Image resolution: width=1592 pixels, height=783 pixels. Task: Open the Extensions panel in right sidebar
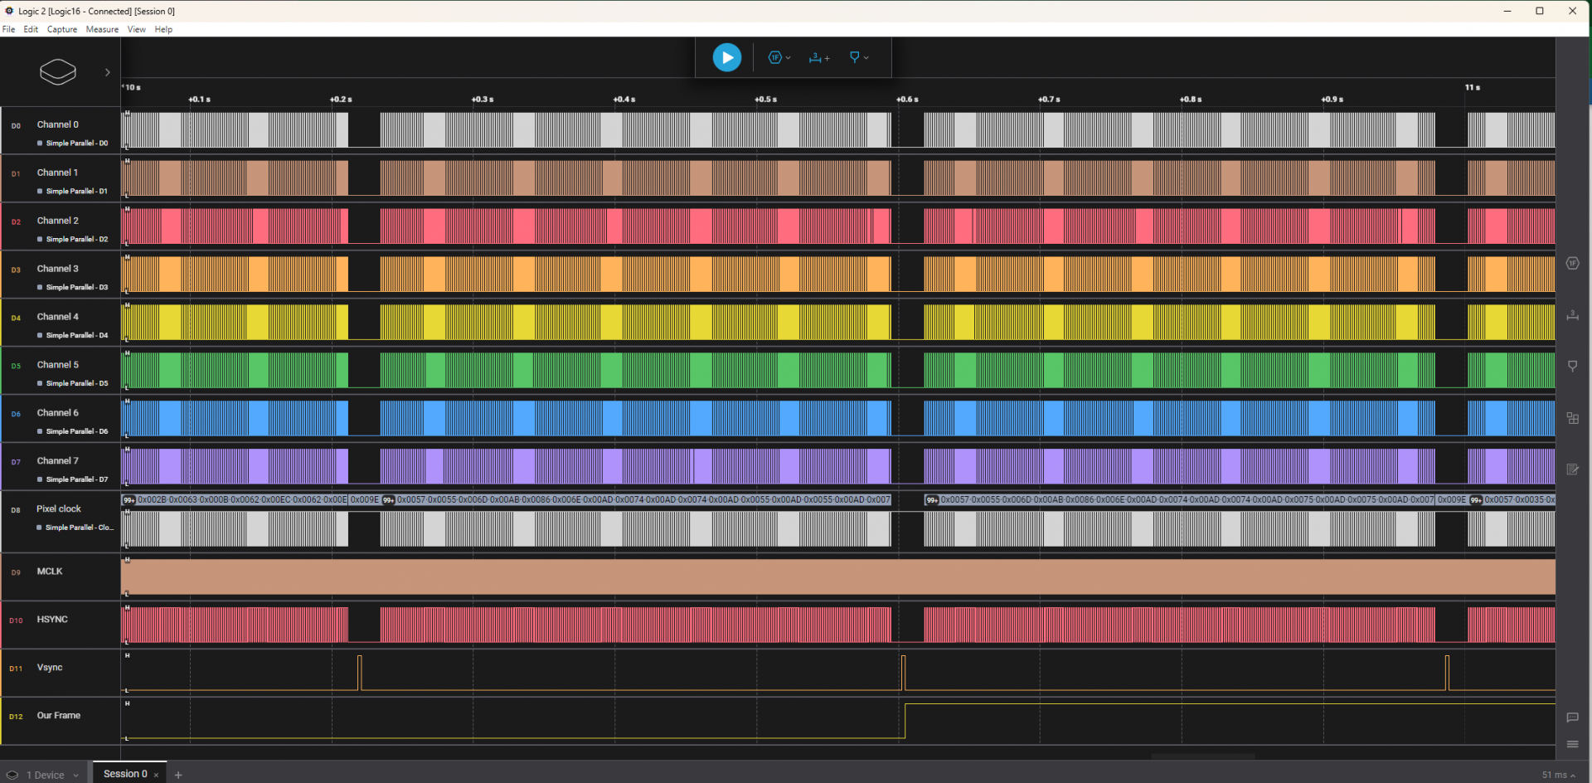pyautogui.click(x=1572, y=418)
